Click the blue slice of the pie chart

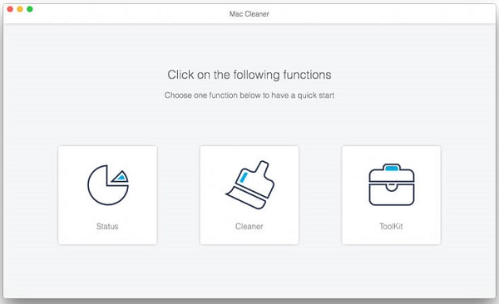pos(121,177)
